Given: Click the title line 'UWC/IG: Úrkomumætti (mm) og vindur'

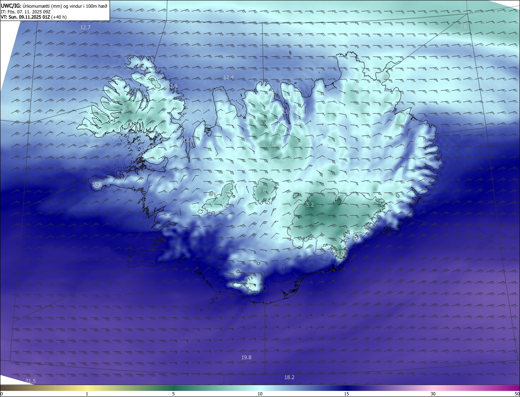Looking at the screenshot, I should pyautogui.click(x=54, y=6).
